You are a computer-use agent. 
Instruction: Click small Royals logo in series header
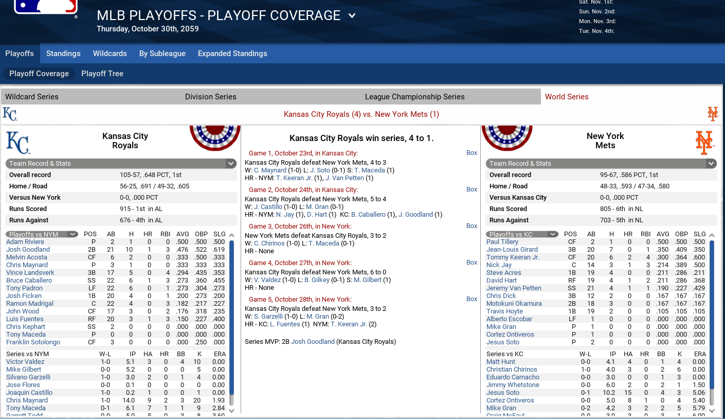point(10,114)
